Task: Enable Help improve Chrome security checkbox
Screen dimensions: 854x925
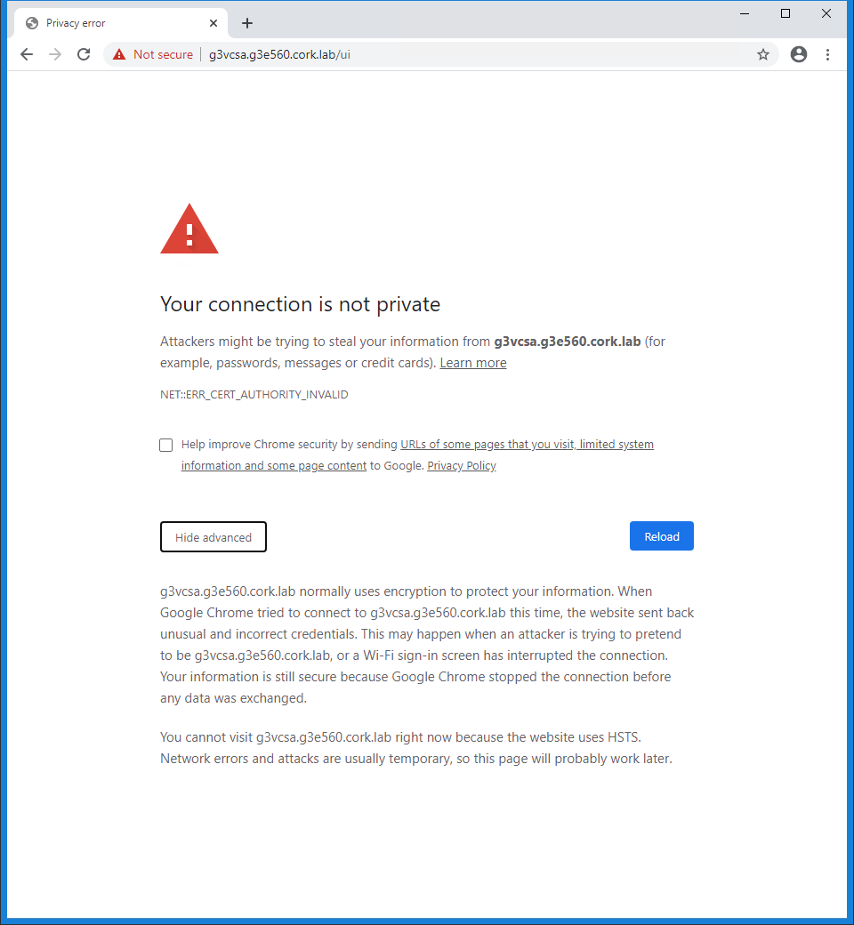Action: (166, 445)
